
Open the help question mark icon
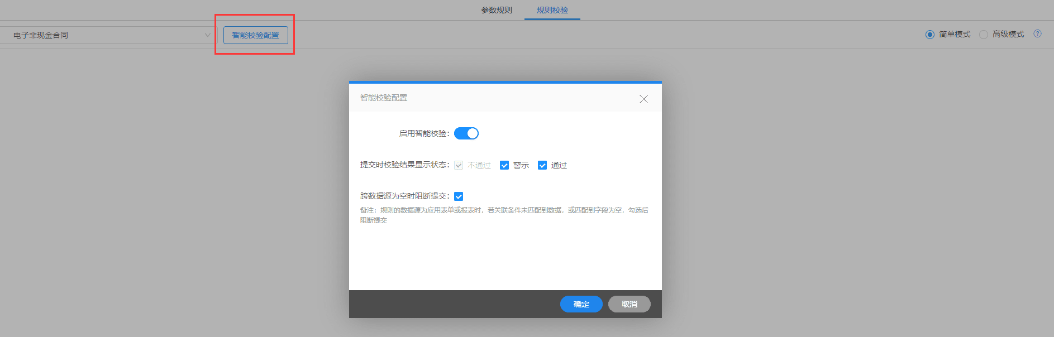pyautogui.click(x=1037, y=33)
